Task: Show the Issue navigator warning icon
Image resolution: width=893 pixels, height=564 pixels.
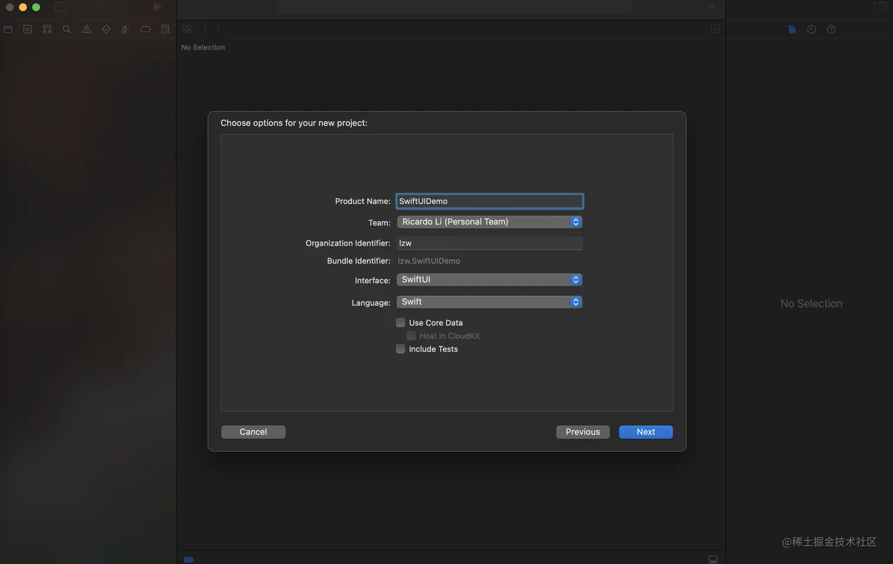Action: point(86,29)
